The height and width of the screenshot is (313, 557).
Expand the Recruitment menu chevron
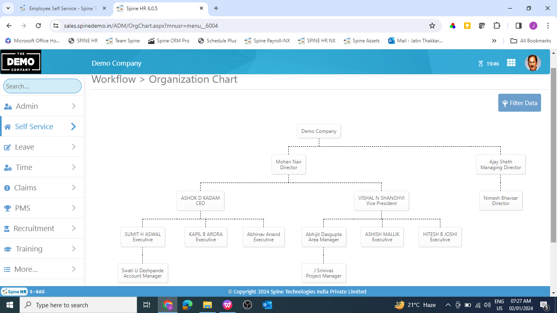click(74, 228)
